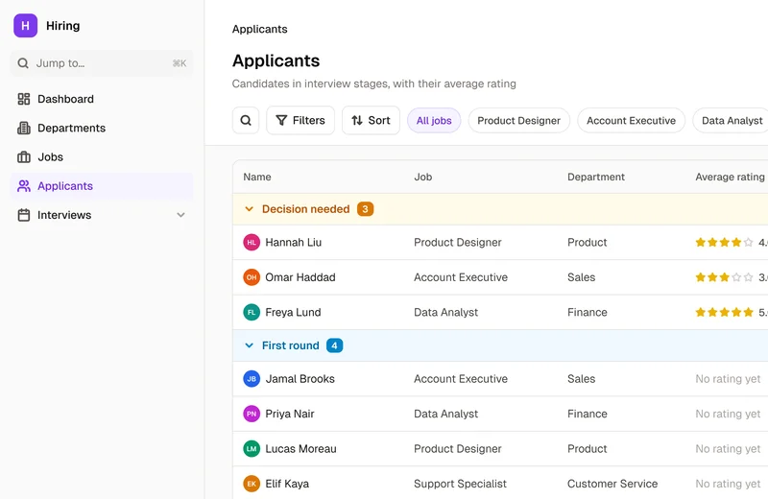Click Omar Haddad's OH avatar
The width and height of the screenshot is (768, 499).
(252, 277)
